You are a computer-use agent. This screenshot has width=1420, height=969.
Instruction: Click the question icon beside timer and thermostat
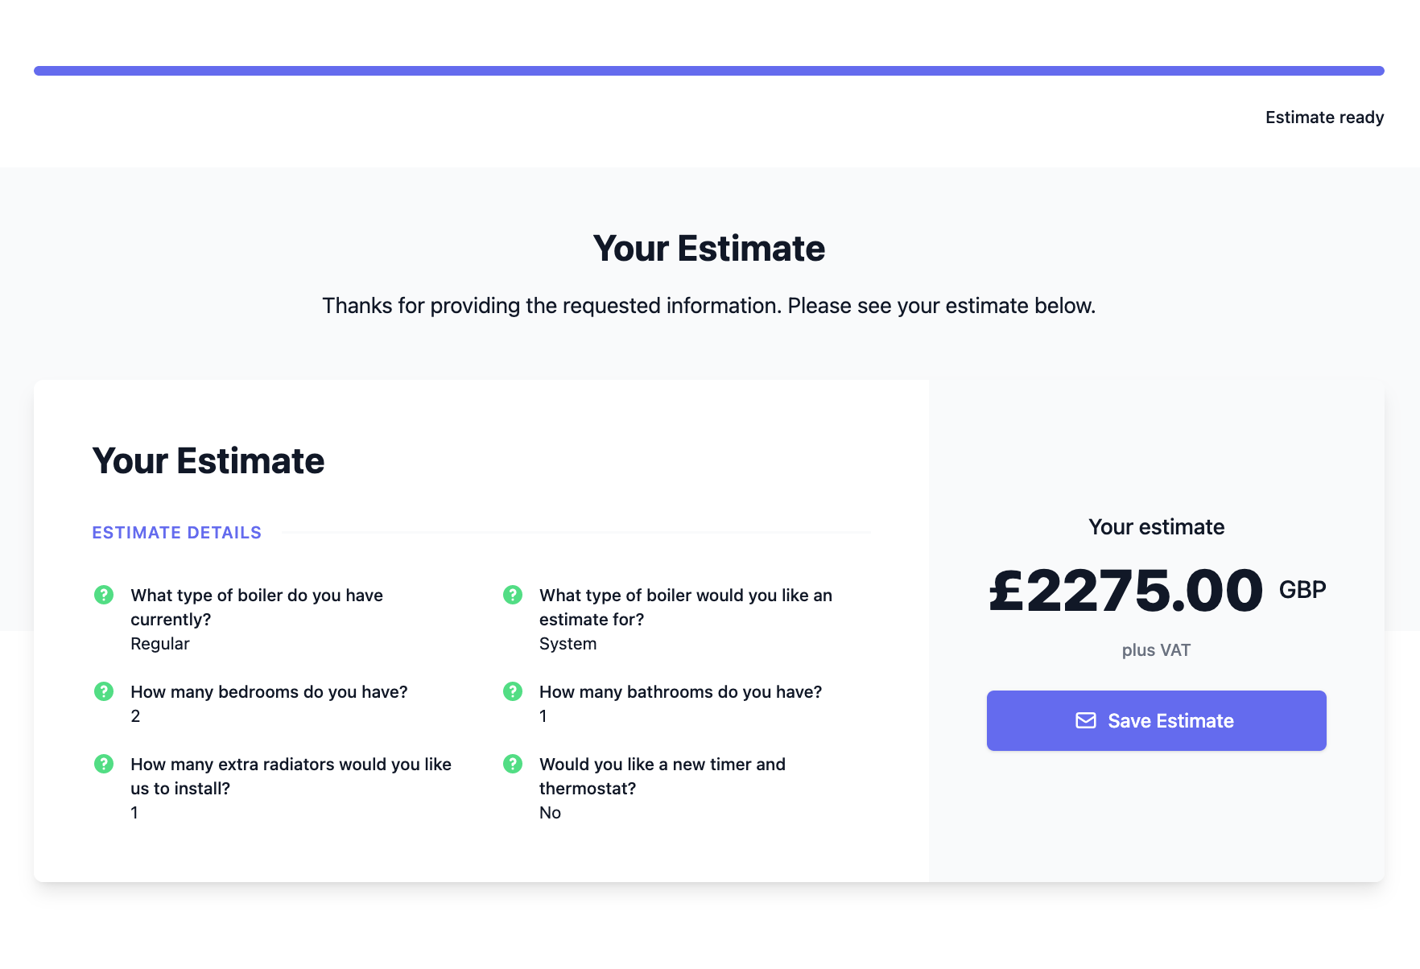click(x=513, y=764)
